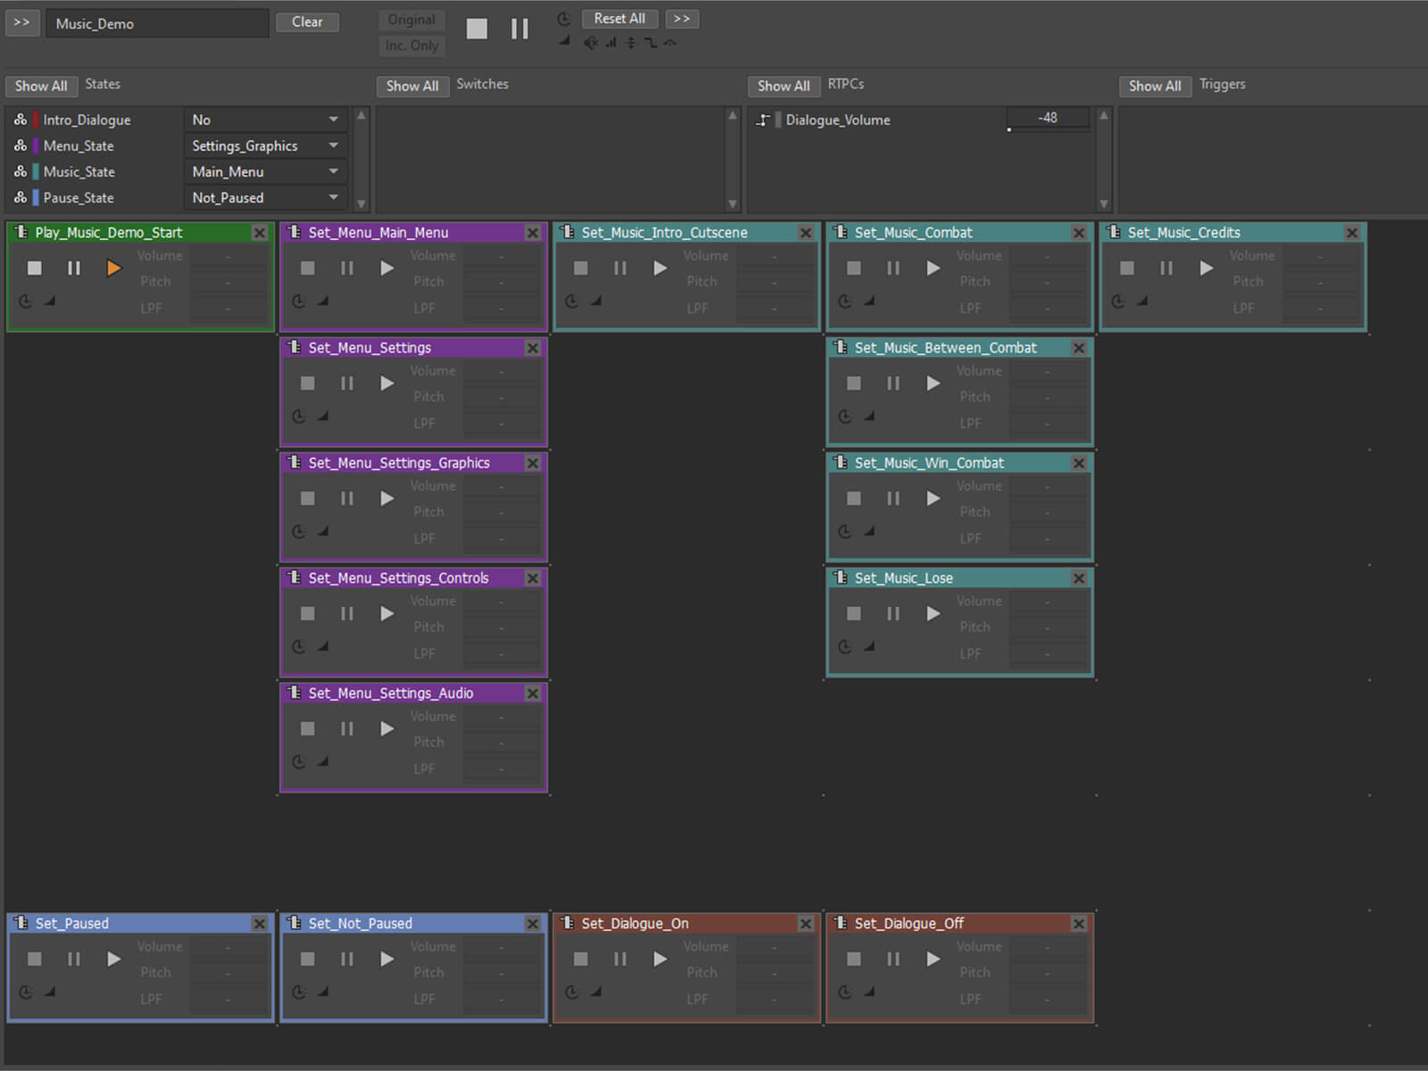Click the Dialogue_Volume slider below -48
The width and height of the screenshot is (1428, 1071).
tap(1049, 129)
